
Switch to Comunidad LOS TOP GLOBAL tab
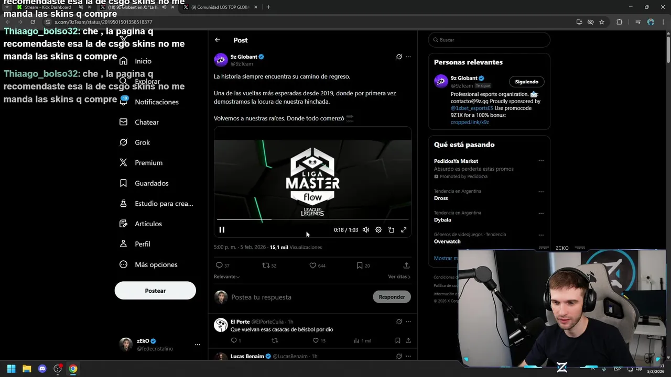[x=219, y=7]
